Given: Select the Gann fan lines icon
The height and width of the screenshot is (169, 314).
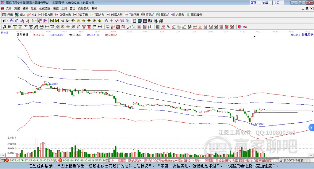Looking at the screenshot, I should pyautogui.click(x=113, y=27).
